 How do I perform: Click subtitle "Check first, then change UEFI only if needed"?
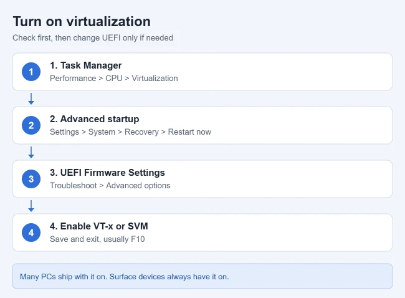click(x=93, y=38)
